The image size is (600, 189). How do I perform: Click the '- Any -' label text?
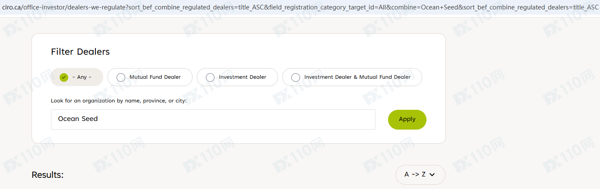click(82, 77)
